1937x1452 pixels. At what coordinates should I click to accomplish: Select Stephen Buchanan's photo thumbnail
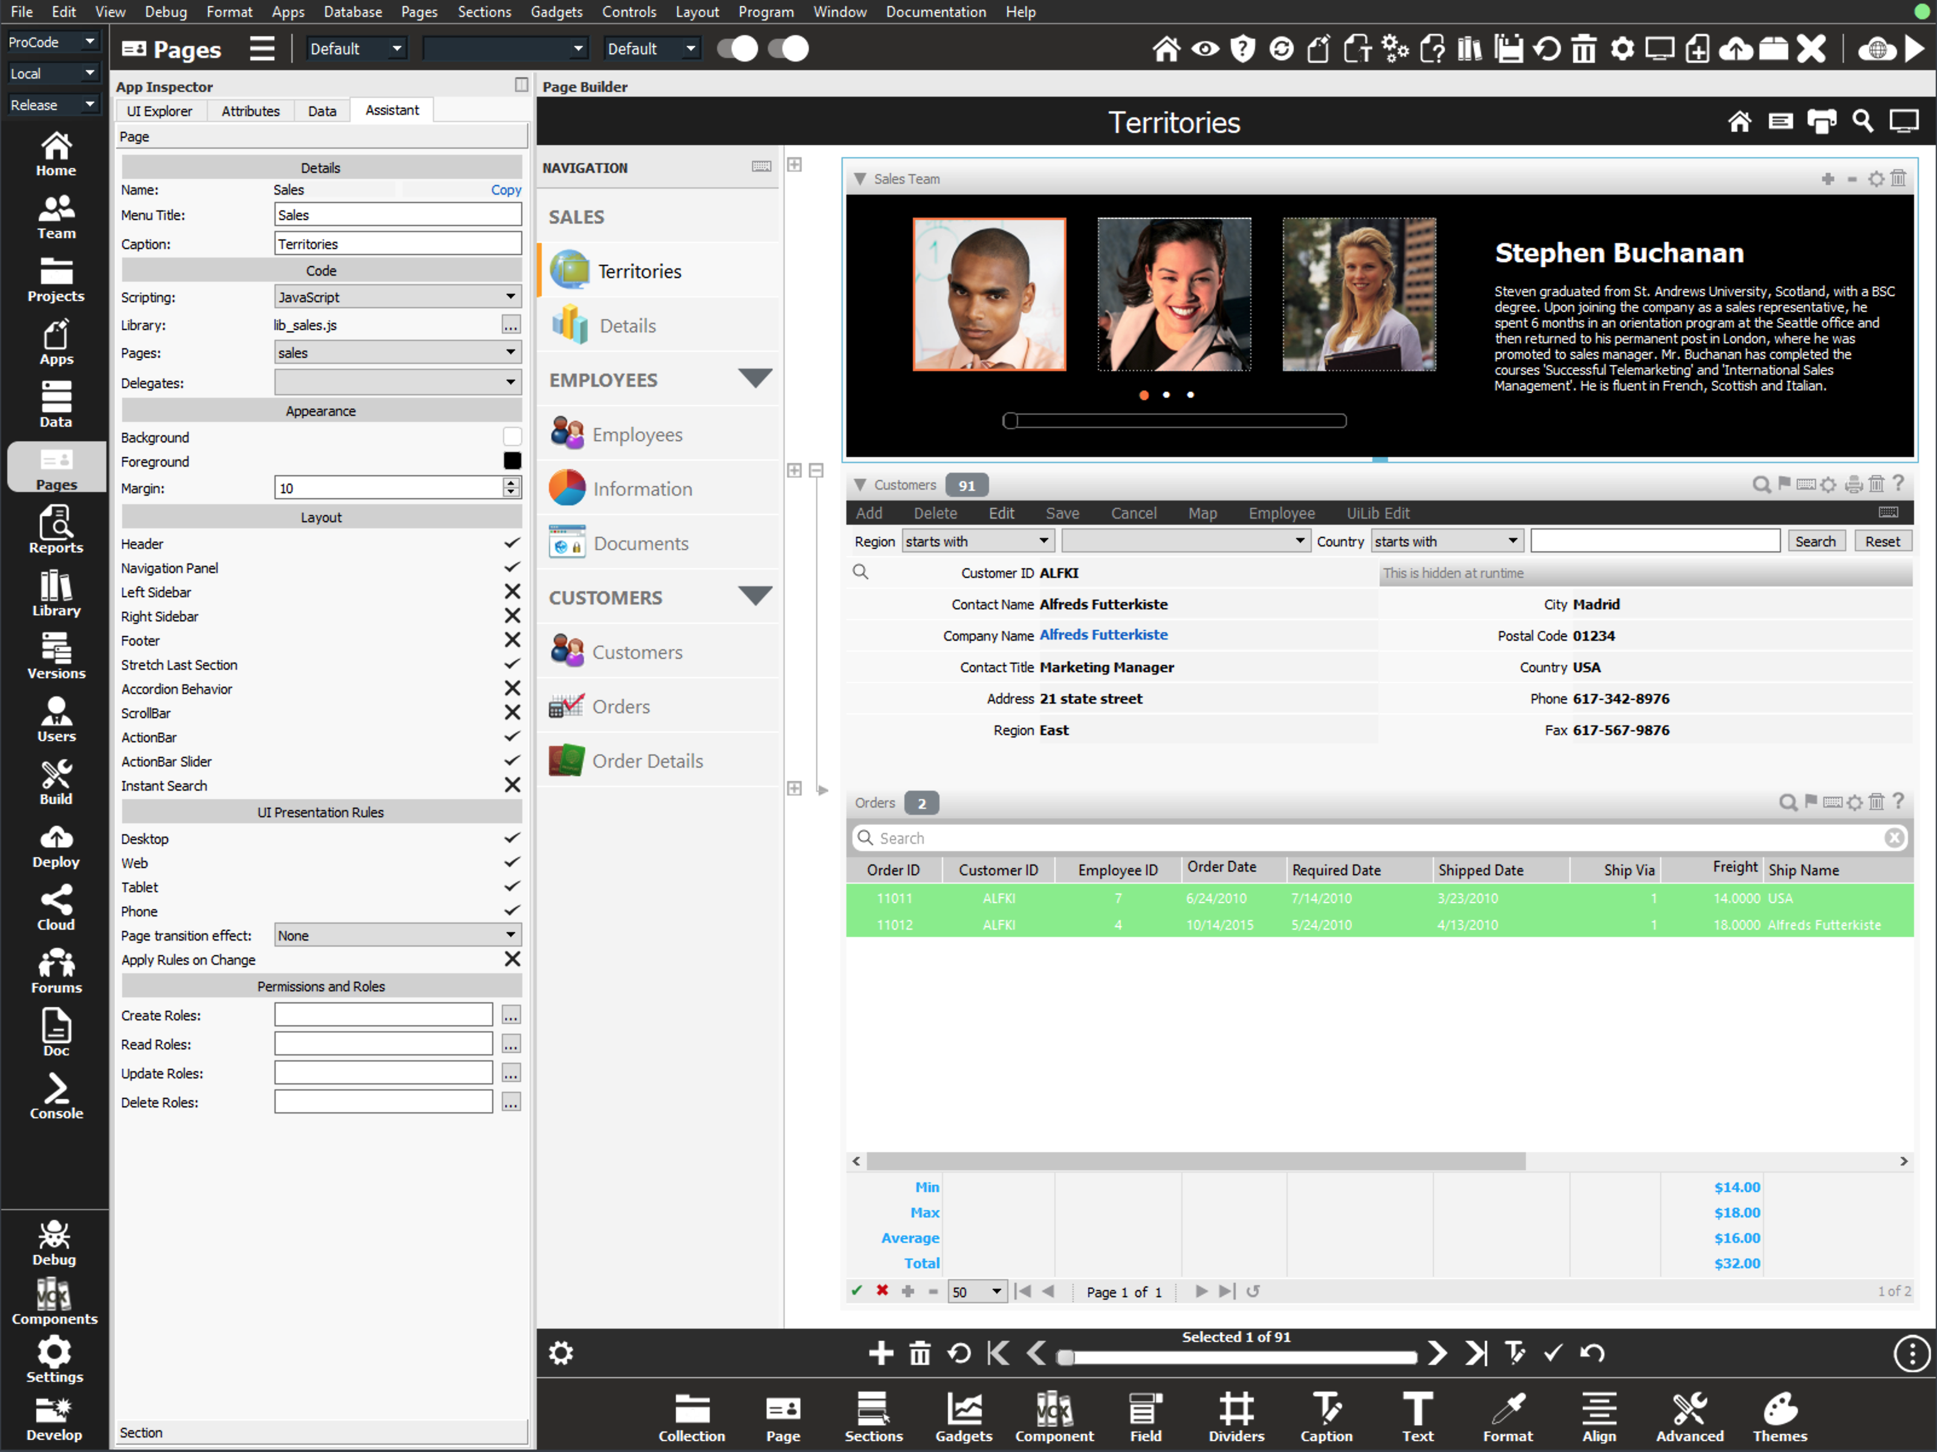988,294
